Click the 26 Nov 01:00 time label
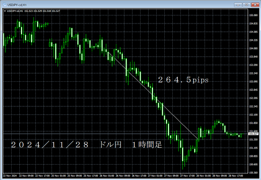The image size is (261, 180). pyautogui.click(x=107, y=176)
